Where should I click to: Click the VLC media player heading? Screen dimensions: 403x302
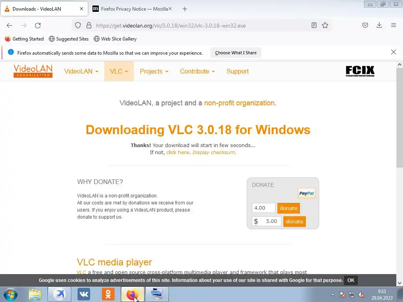115,262
